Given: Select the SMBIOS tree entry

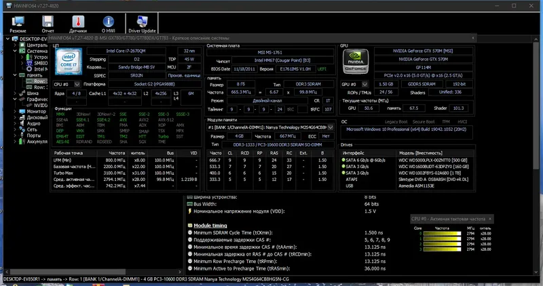Looking at the screenshot, I should point(41,63).
